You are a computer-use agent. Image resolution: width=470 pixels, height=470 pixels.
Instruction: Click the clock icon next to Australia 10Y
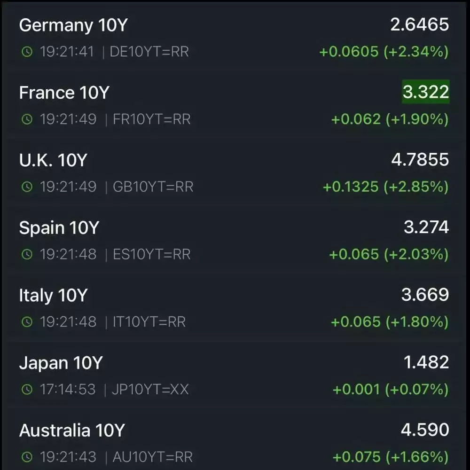point(26,457)
